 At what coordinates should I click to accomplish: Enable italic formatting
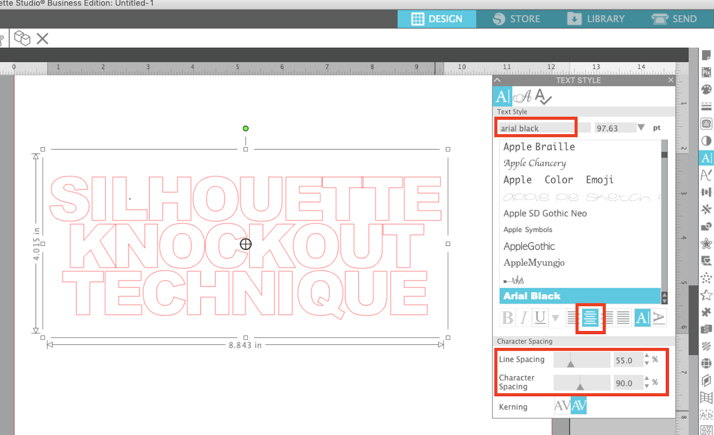click(523, 318)
